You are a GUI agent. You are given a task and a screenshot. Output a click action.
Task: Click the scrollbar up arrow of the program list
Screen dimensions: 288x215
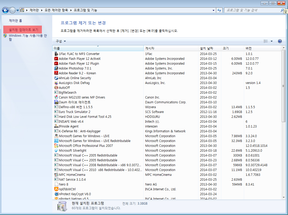pyautogui.click(x=284, y=48)
